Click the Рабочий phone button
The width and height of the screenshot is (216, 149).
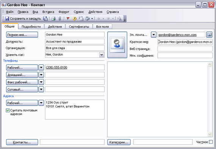[22, 67]
